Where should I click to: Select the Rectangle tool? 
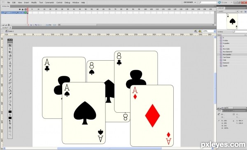pos(10,73)
